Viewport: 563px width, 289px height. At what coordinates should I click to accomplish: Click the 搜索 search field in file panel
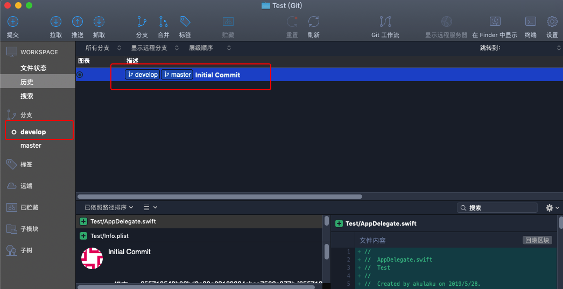[x=501, y=208]
